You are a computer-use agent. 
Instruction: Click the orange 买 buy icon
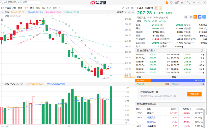(195, 17)
